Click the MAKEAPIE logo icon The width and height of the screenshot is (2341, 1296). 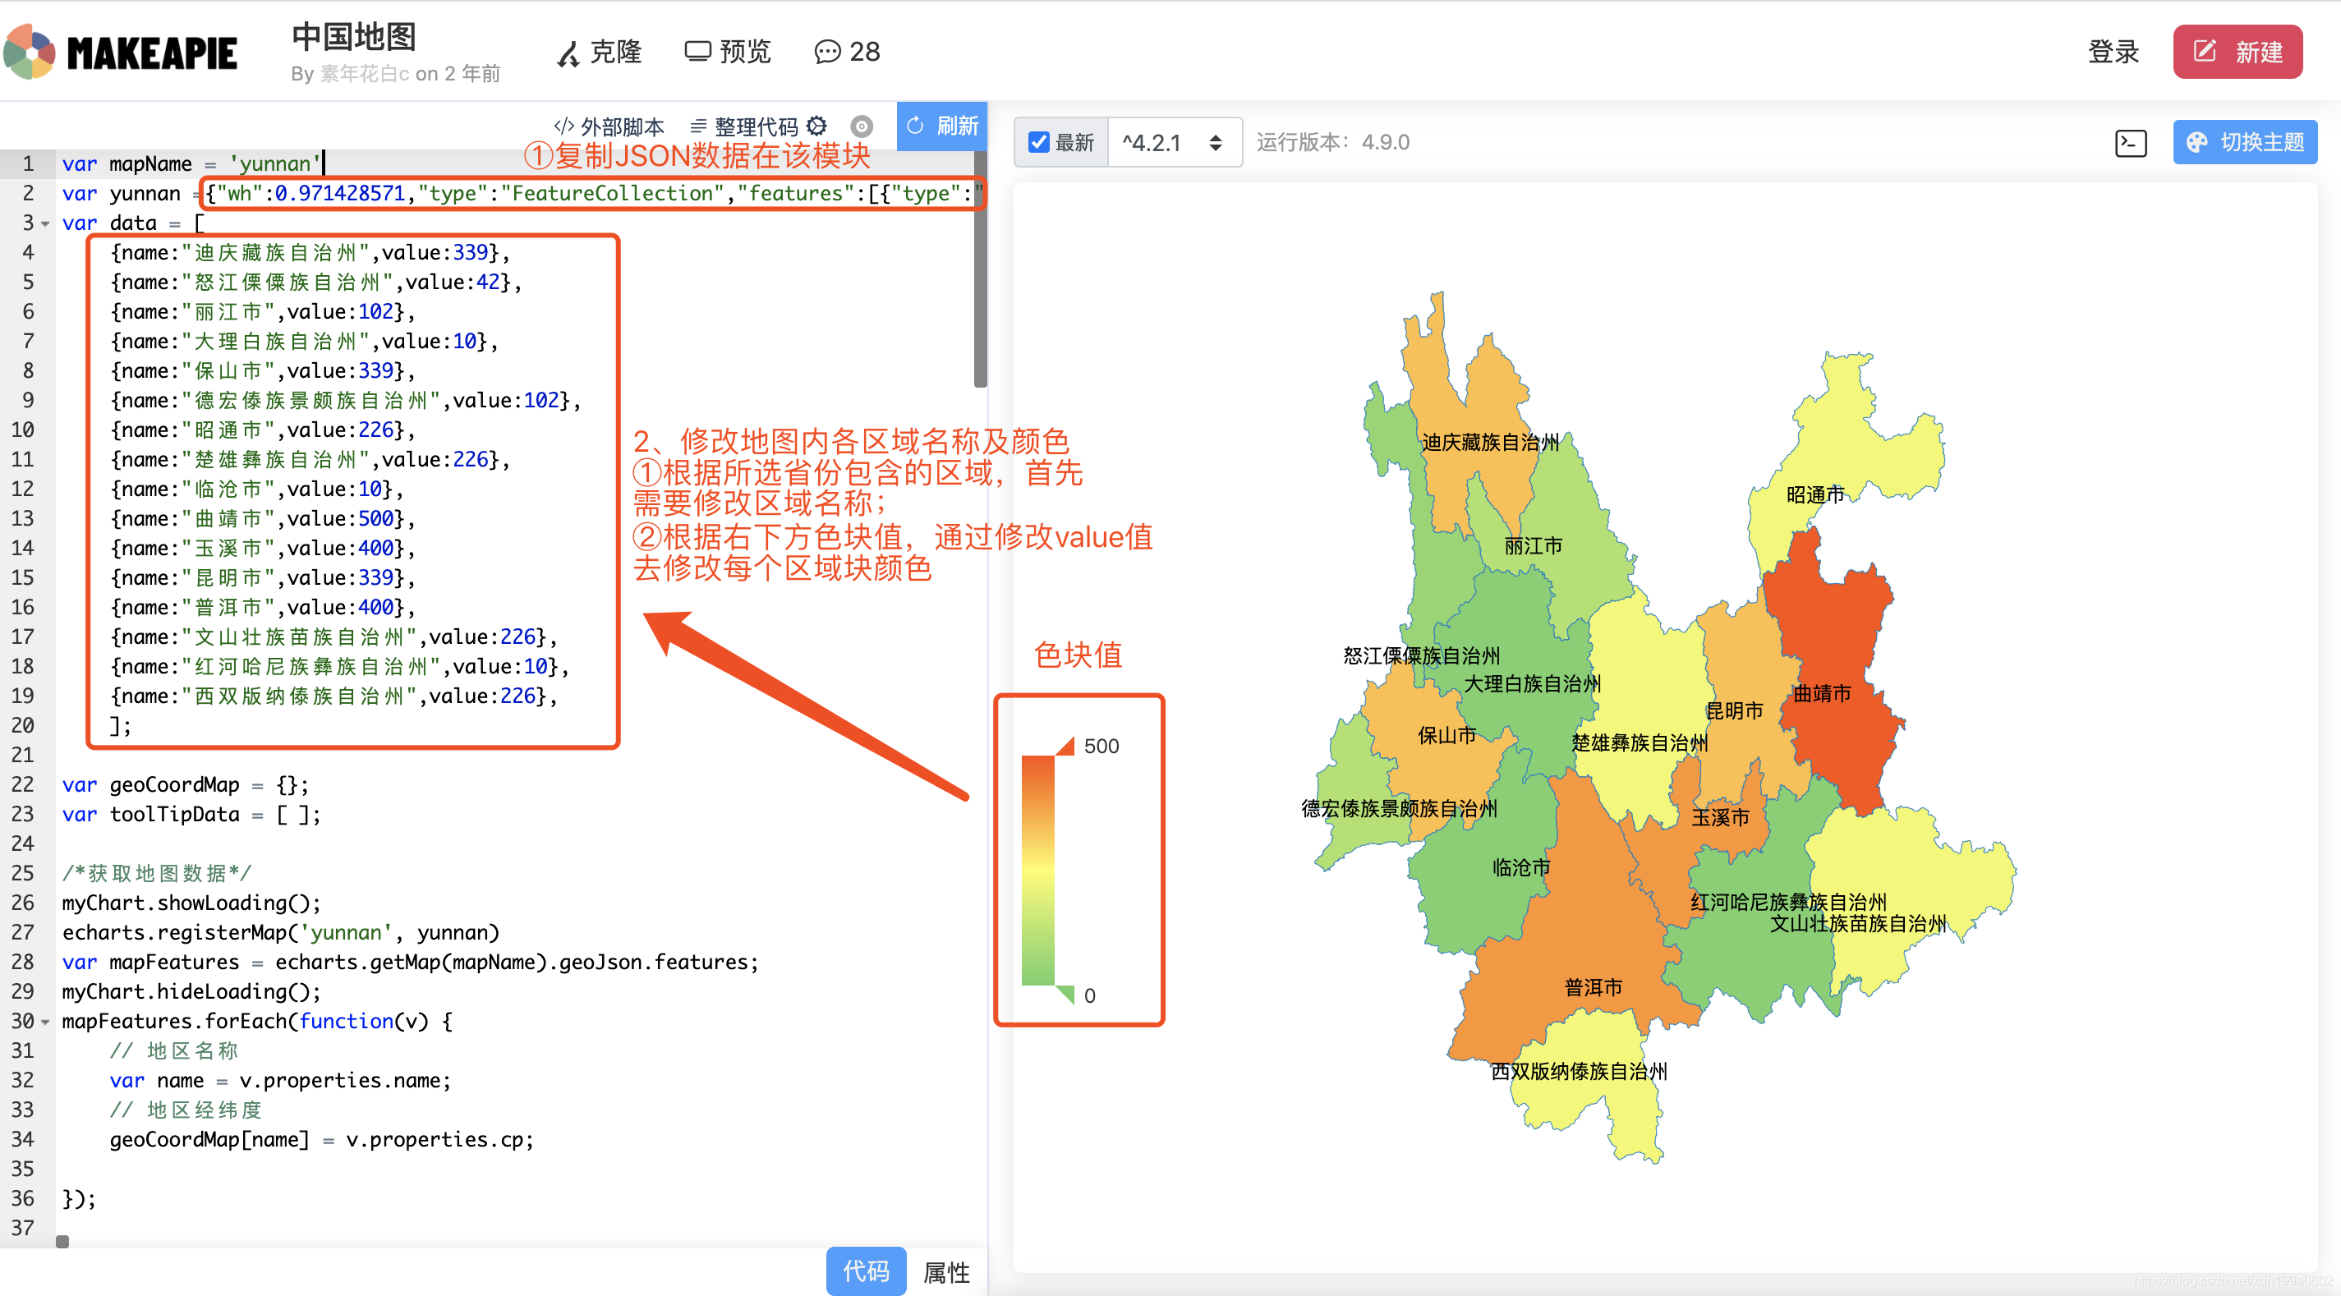click(x=29, y=51)
